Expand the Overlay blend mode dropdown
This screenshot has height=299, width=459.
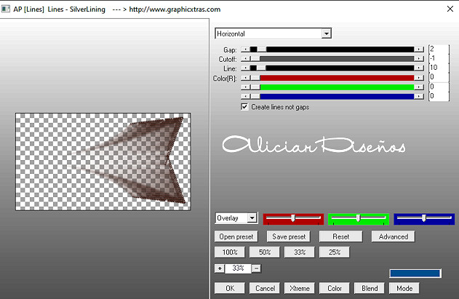point(252,218)
